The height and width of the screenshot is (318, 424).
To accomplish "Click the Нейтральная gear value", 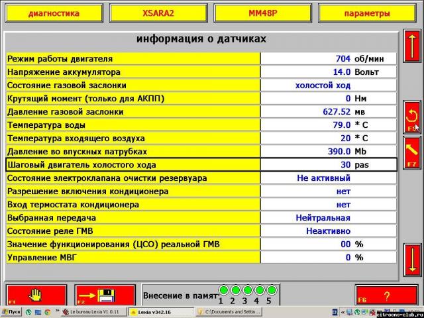I will pos(323,218).
